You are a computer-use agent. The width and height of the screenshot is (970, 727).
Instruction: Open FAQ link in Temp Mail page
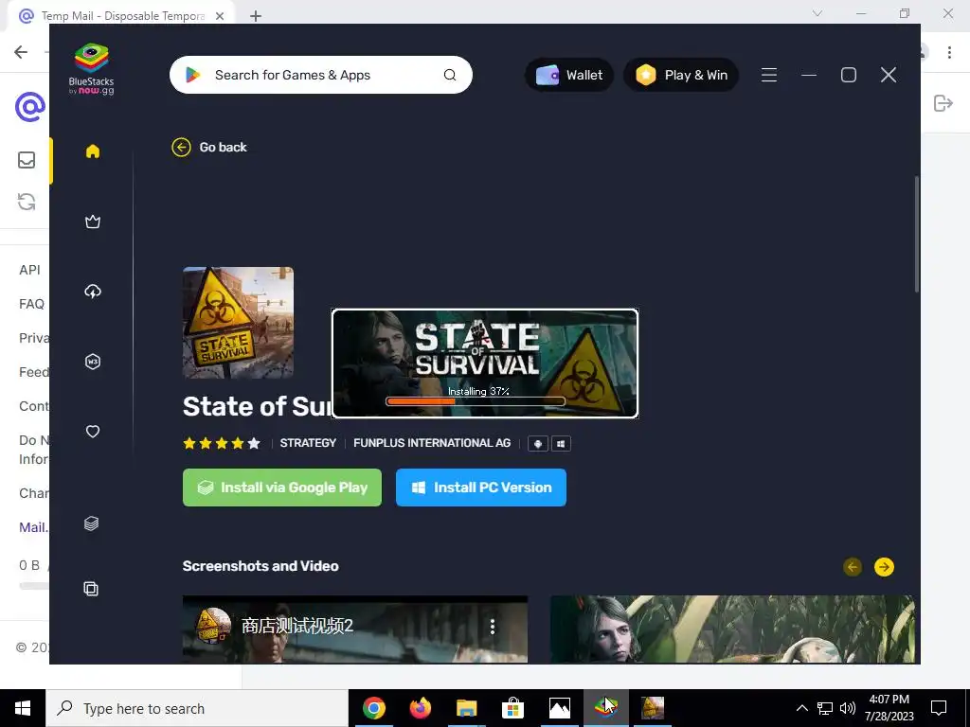(31, 304)
